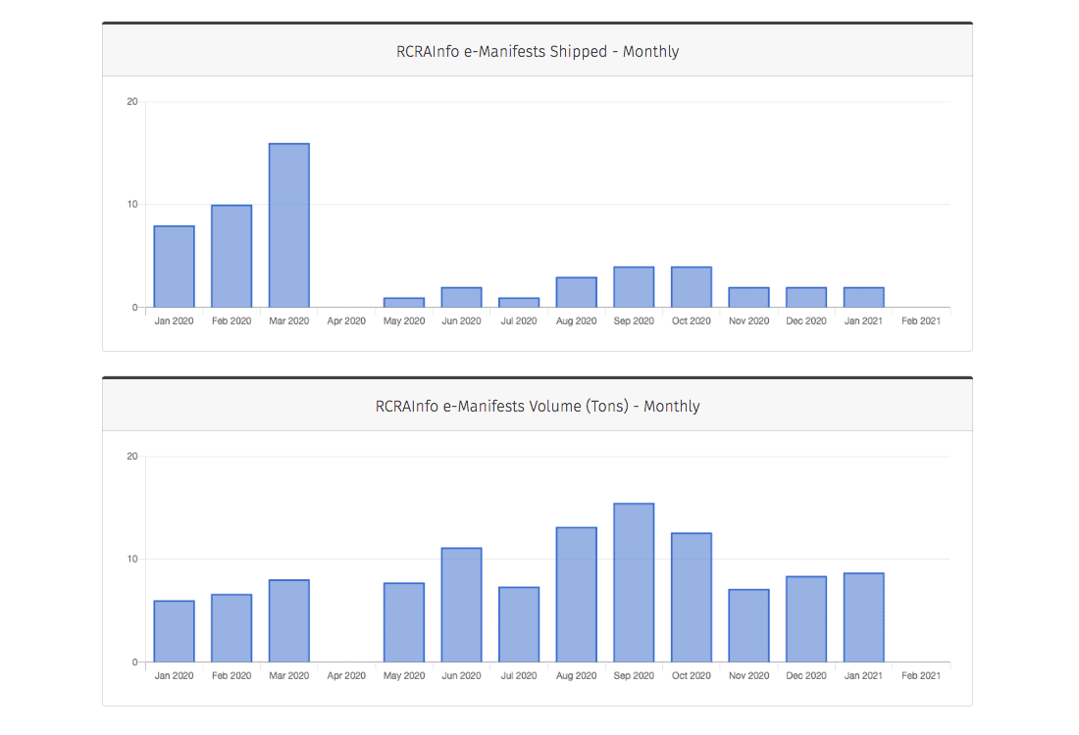Select the Jun 2020 bar in Volume chart
This screenshot has width=1079, height=735.
[461, 605]
